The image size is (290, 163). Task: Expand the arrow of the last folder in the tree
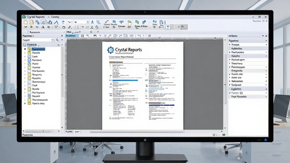point(25,104)
